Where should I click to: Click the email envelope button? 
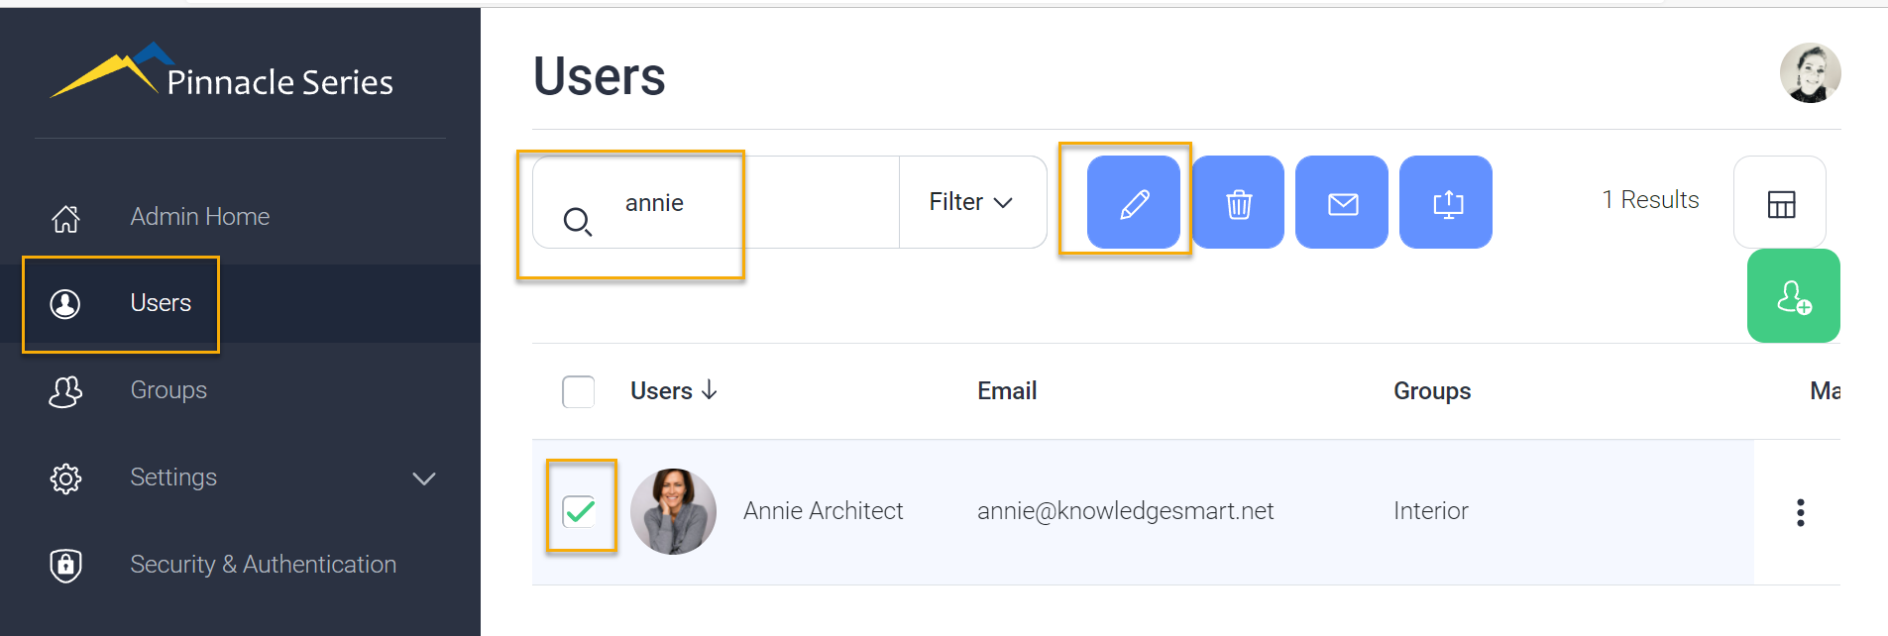pyautogui.click(x=1342, y=202)
